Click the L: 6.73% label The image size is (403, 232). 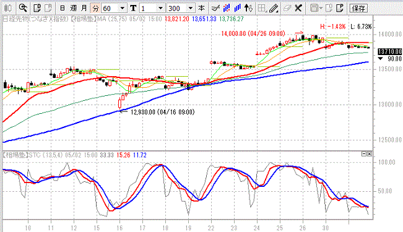(x=361, y=27)
